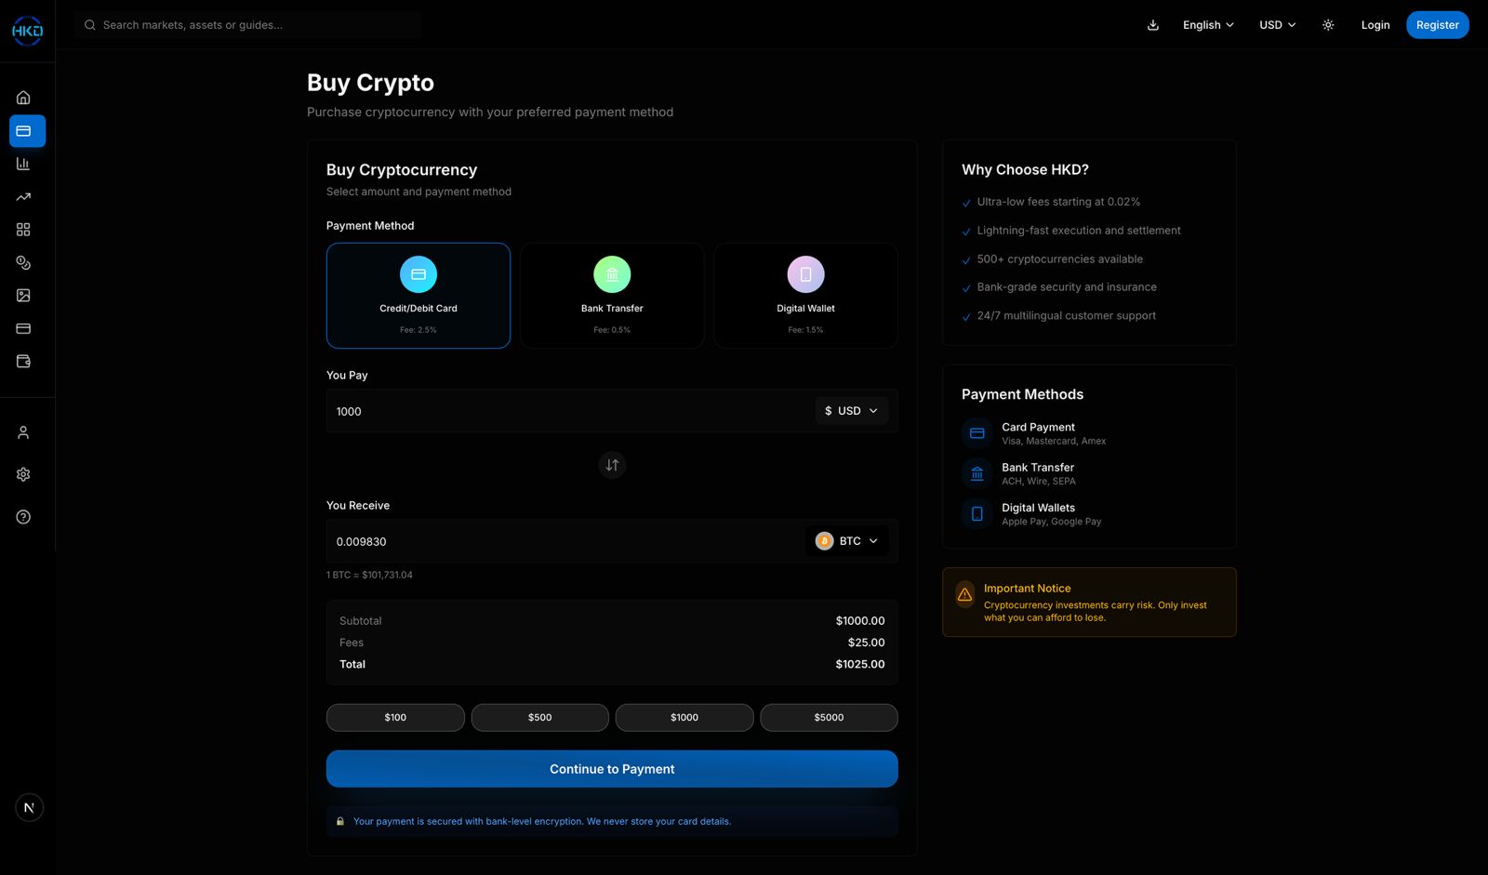Open the bar chart markets icon
Screen dimensions: 1488x875
(23, 164)
